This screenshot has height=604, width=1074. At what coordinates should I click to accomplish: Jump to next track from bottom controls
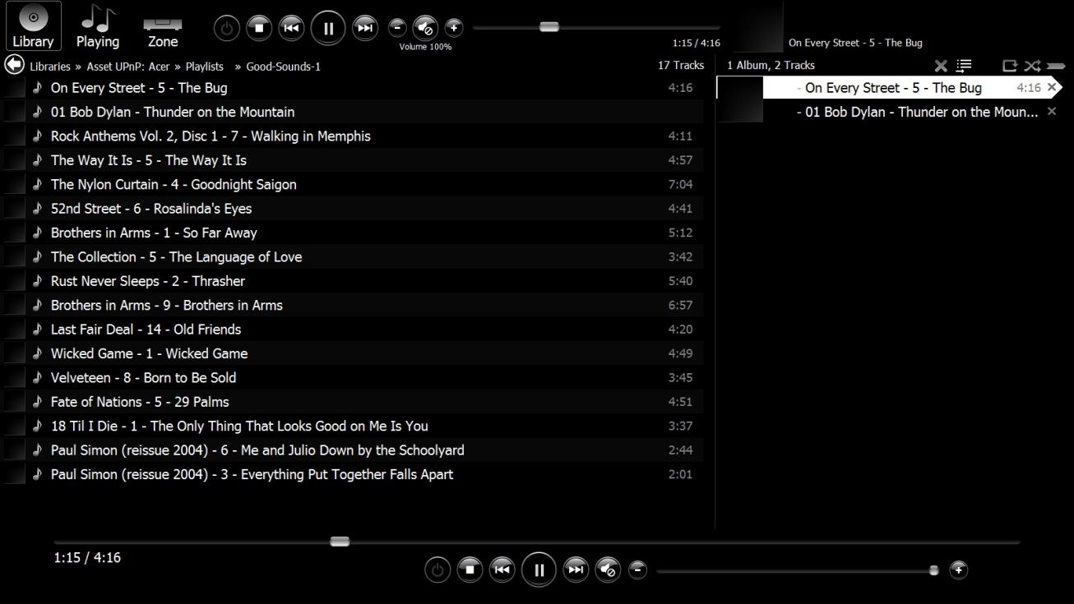coord(576,569)
